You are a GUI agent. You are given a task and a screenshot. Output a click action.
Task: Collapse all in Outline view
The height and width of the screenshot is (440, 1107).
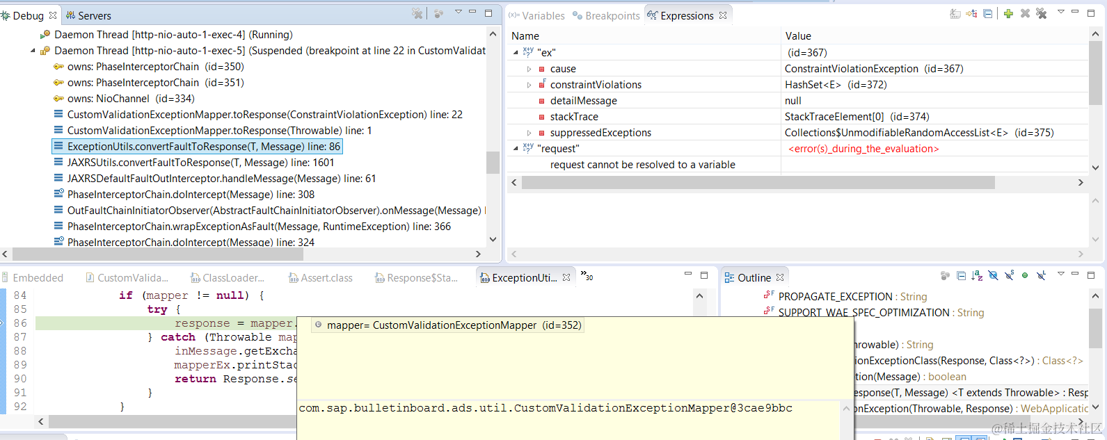pos(961,276)
